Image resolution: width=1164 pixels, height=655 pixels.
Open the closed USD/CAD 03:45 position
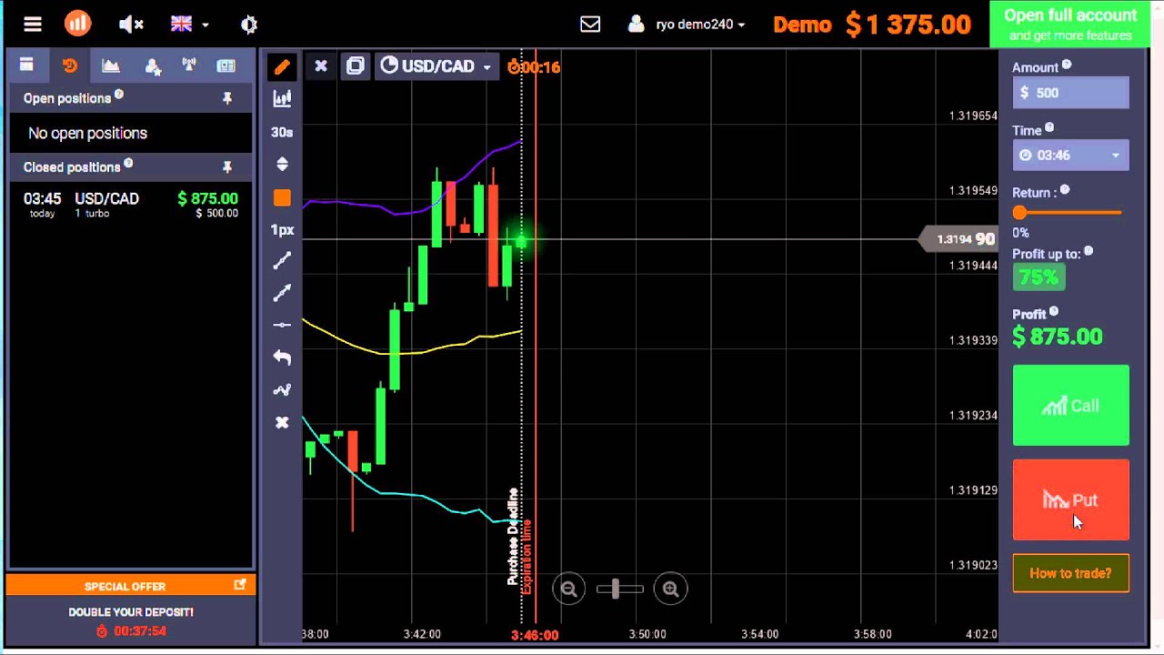(131, 205)
